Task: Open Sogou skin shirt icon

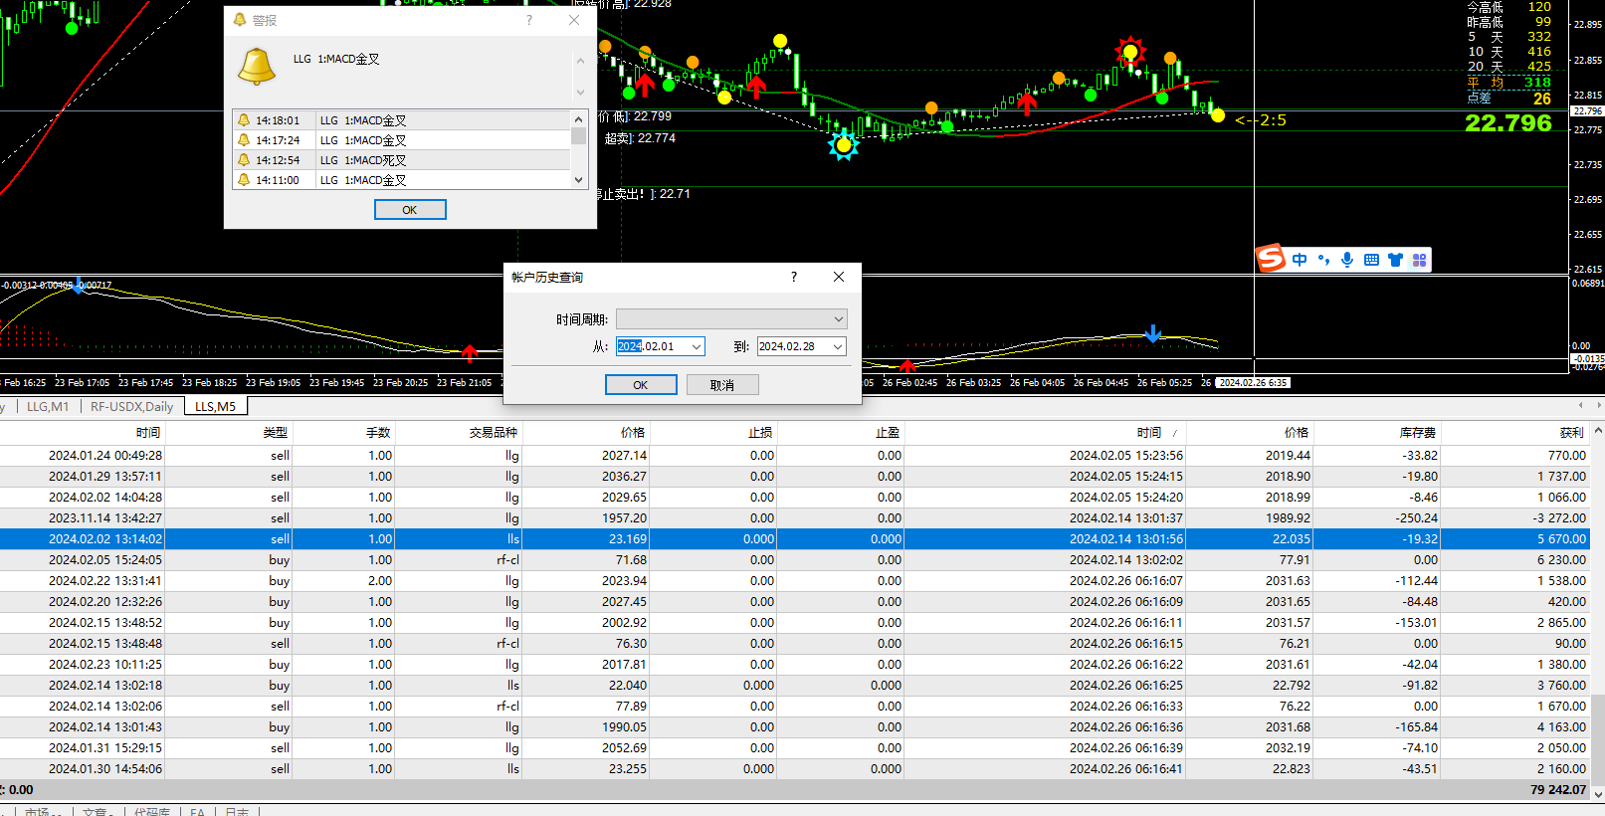Action: coord(1395,260)
